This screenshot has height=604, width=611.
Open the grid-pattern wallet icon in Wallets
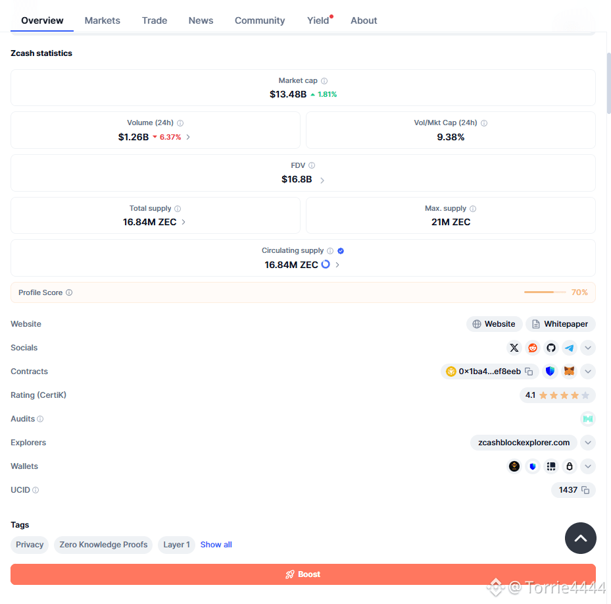[550, 466]
